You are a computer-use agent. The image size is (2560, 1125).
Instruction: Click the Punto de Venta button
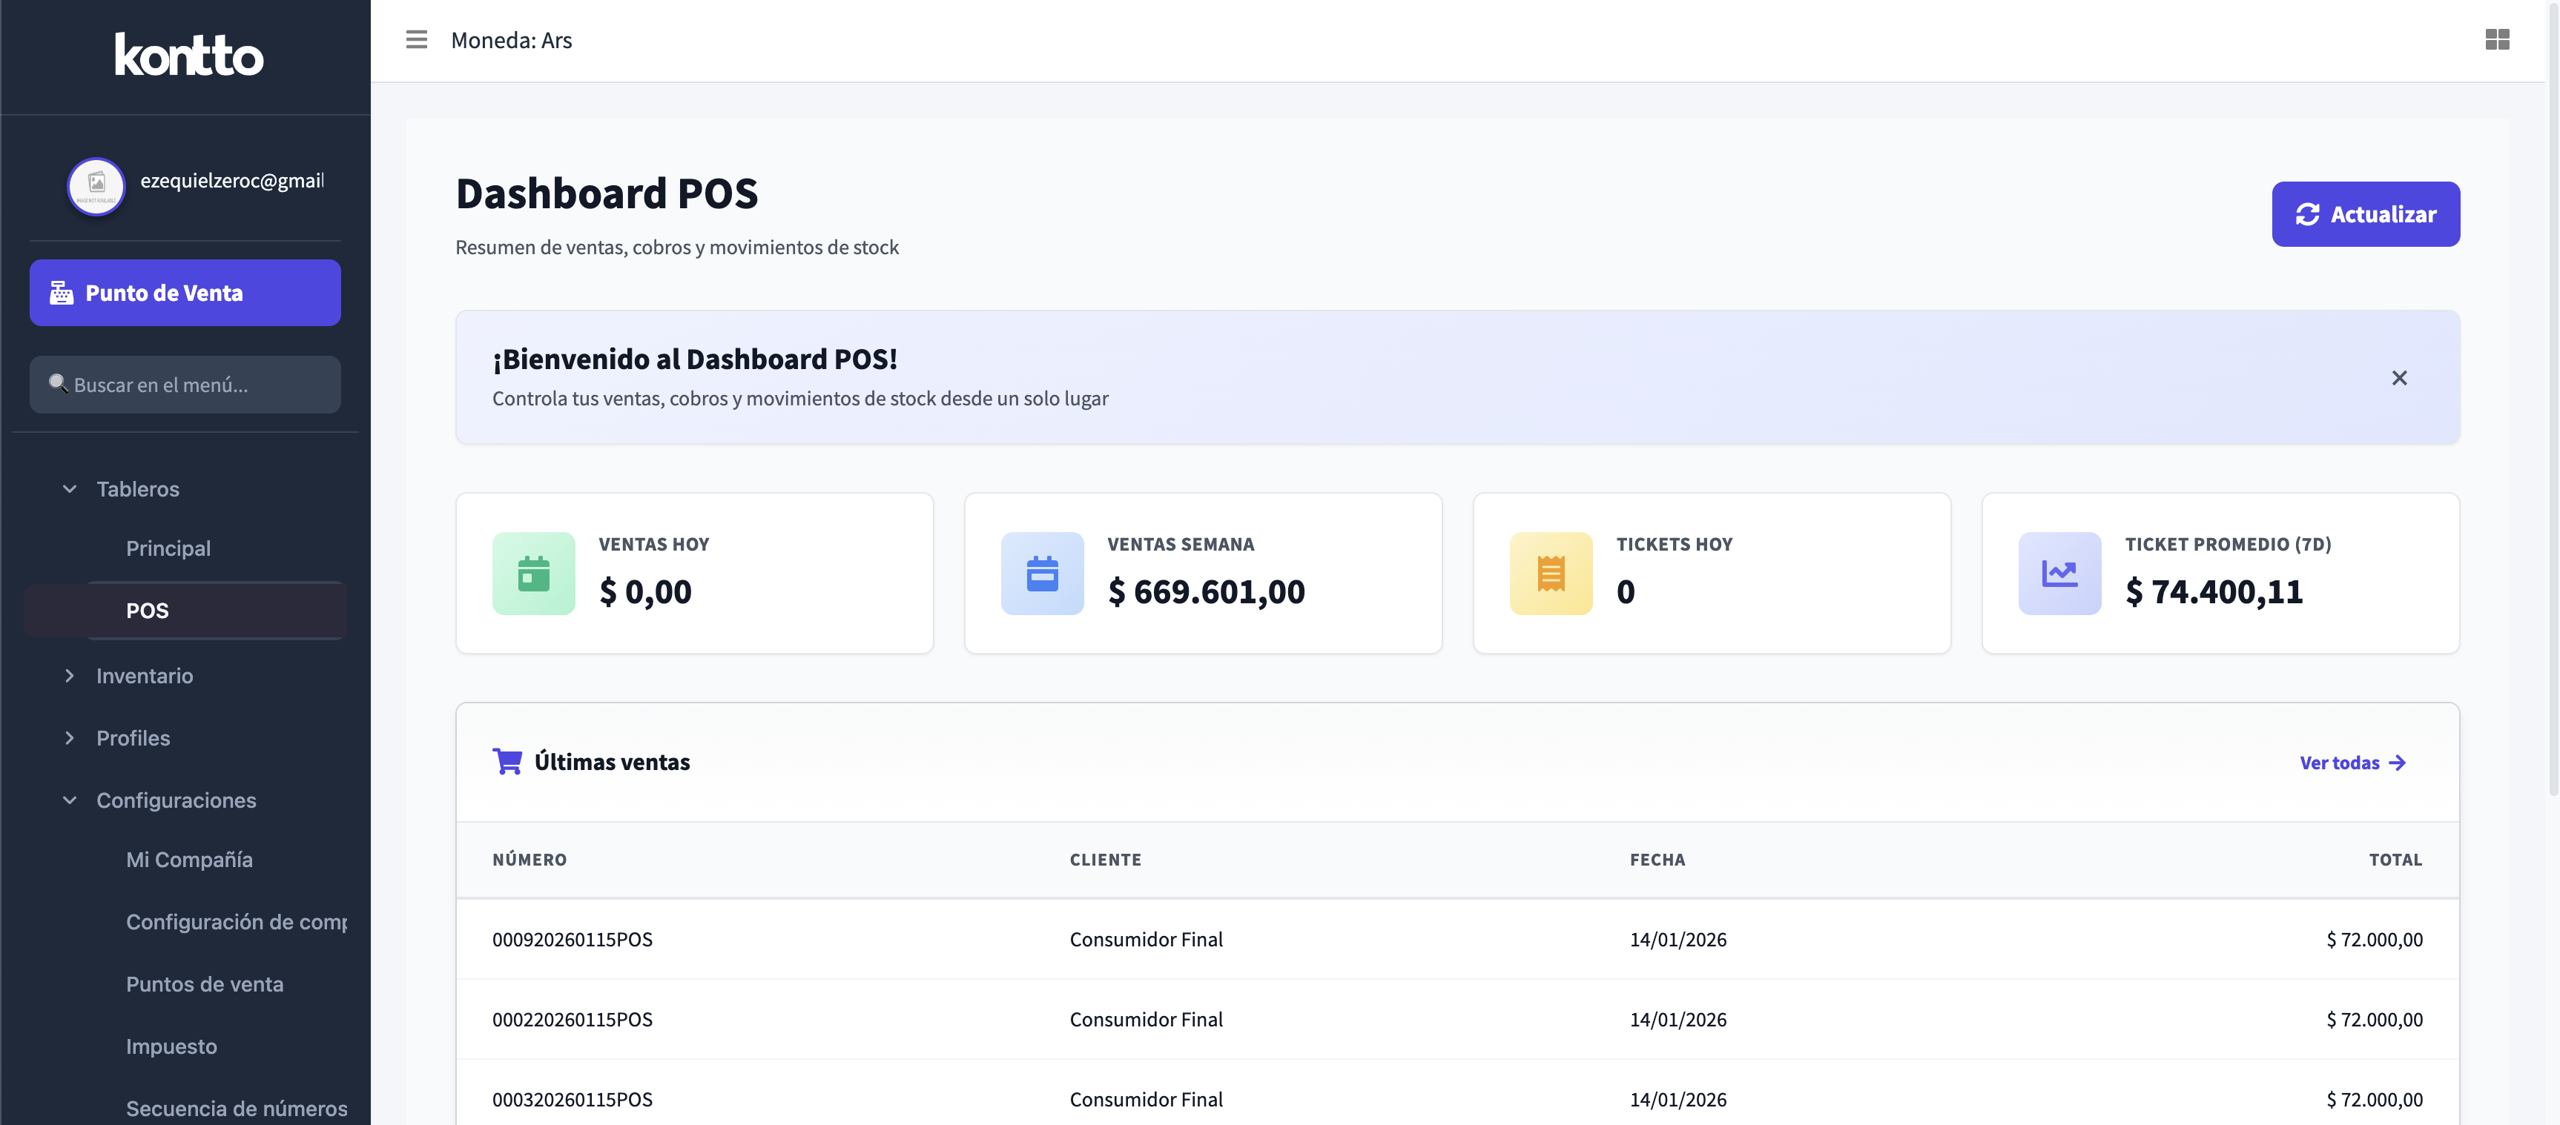(x=185, y=293)
